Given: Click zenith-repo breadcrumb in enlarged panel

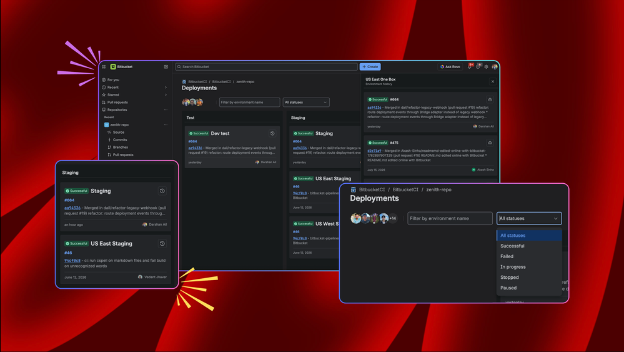Looking at the screenshot, I should click(x=438, y=189).
